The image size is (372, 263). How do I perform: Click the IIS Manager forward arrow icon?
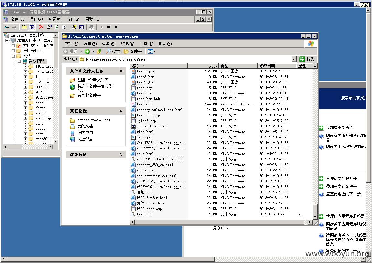14,27
